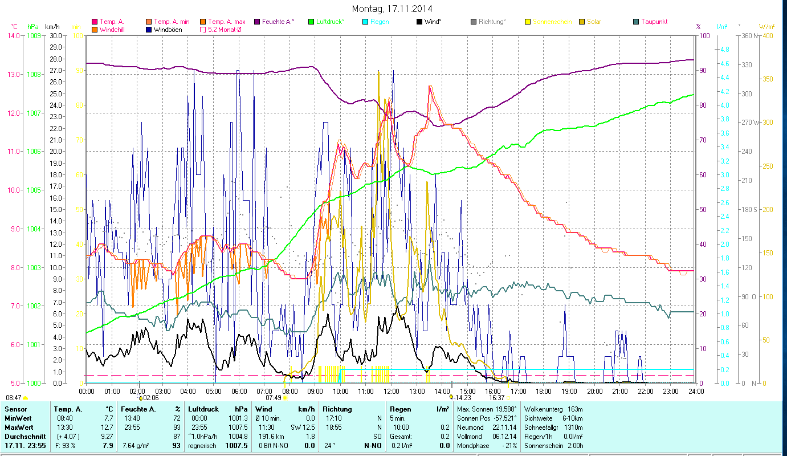Screen dimensions: 787x456
Task: Click the Sonnenschein legend label
Action: (551, 22)
